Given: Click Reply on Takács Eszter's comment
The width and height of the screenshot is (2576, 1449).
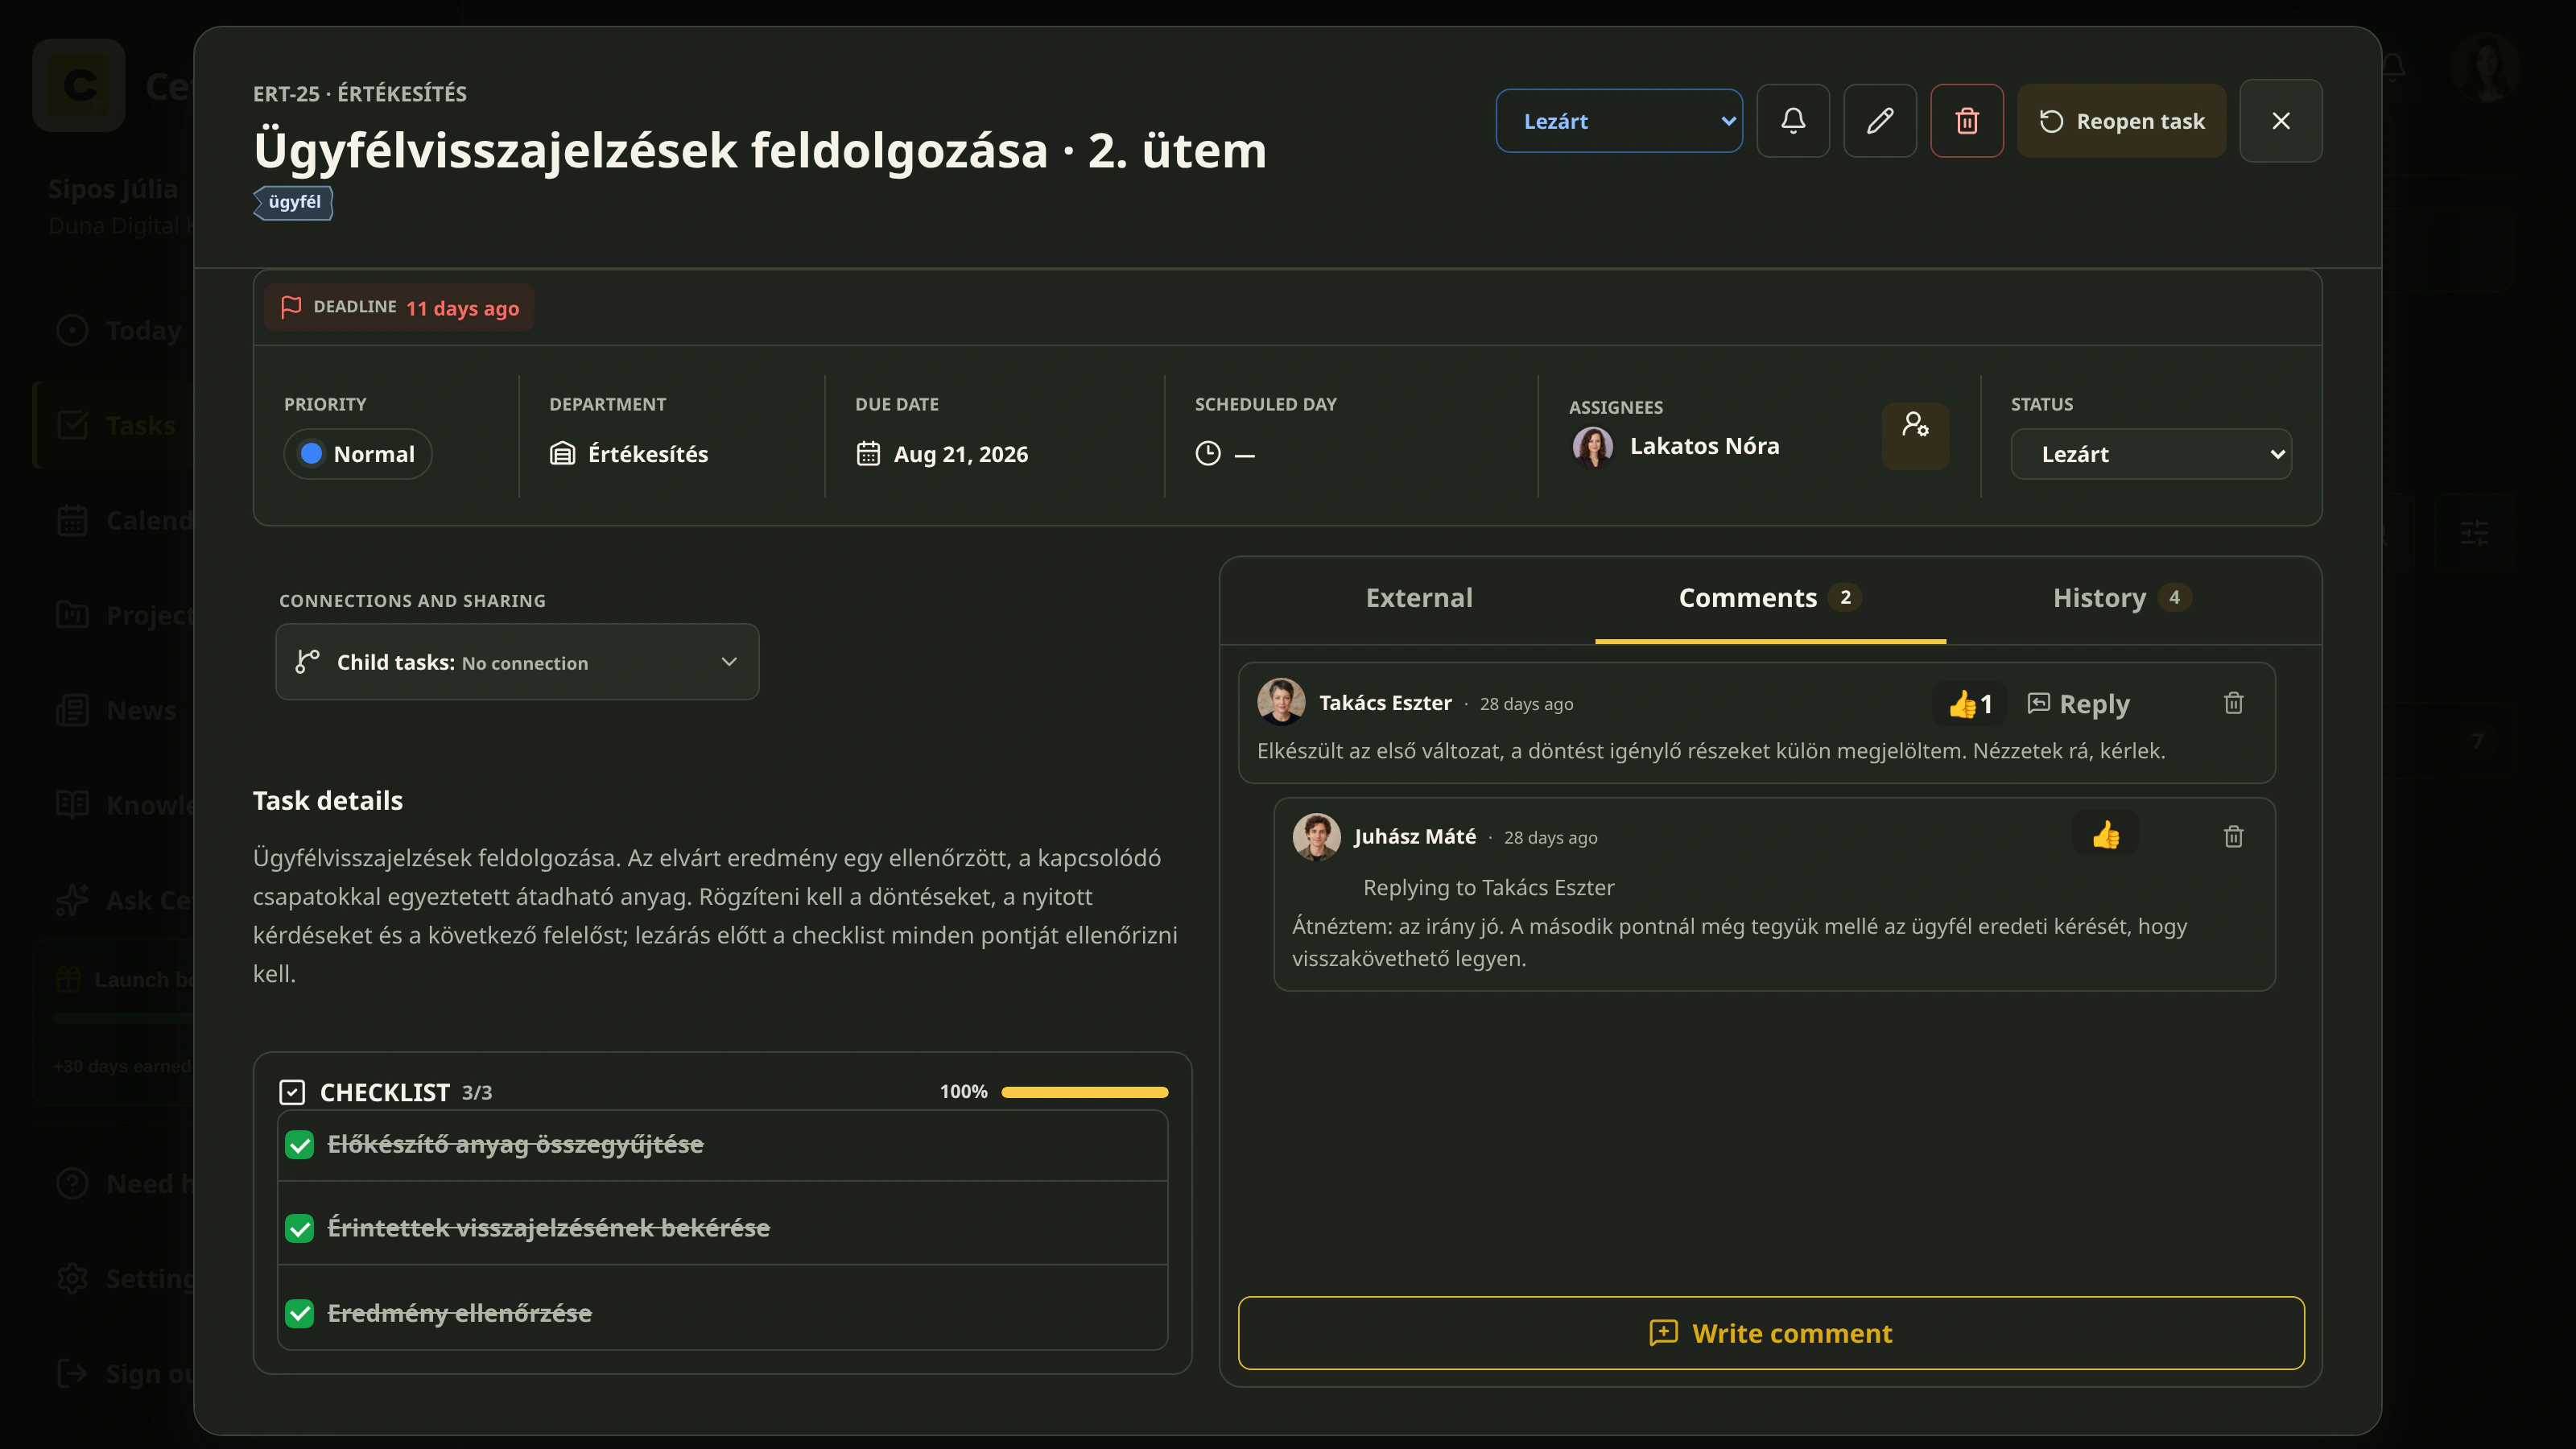Looking at the screenshot, I should click(2078, 704).
